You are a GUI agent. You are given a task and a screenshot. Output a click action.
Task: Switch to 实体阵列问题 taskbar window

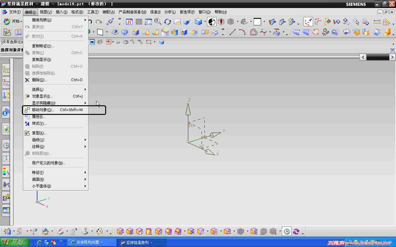(x=92, y=242)
